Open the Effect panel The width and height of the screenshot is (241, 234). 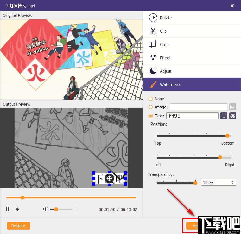tap(192, 58)
